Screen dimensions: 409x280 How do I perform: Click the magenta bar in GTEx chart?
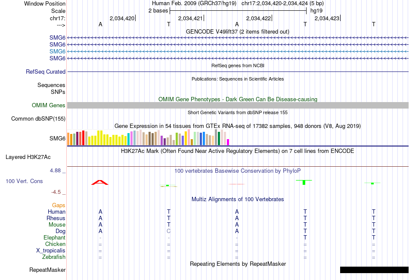228,142
